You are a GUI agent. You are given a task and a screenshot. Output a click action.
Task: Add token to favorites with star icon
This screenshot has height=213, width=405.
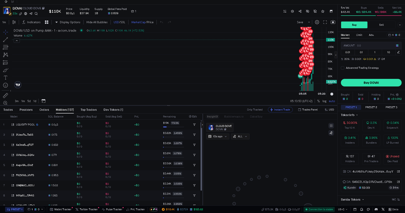click(323, 11)
